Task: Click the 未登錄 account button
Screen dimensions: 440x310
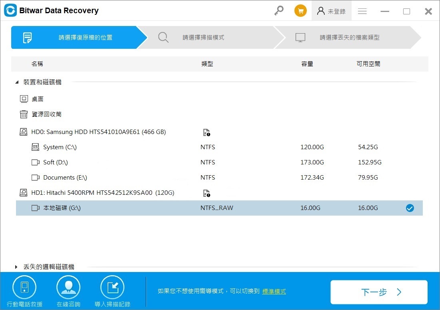Action: 331,11
